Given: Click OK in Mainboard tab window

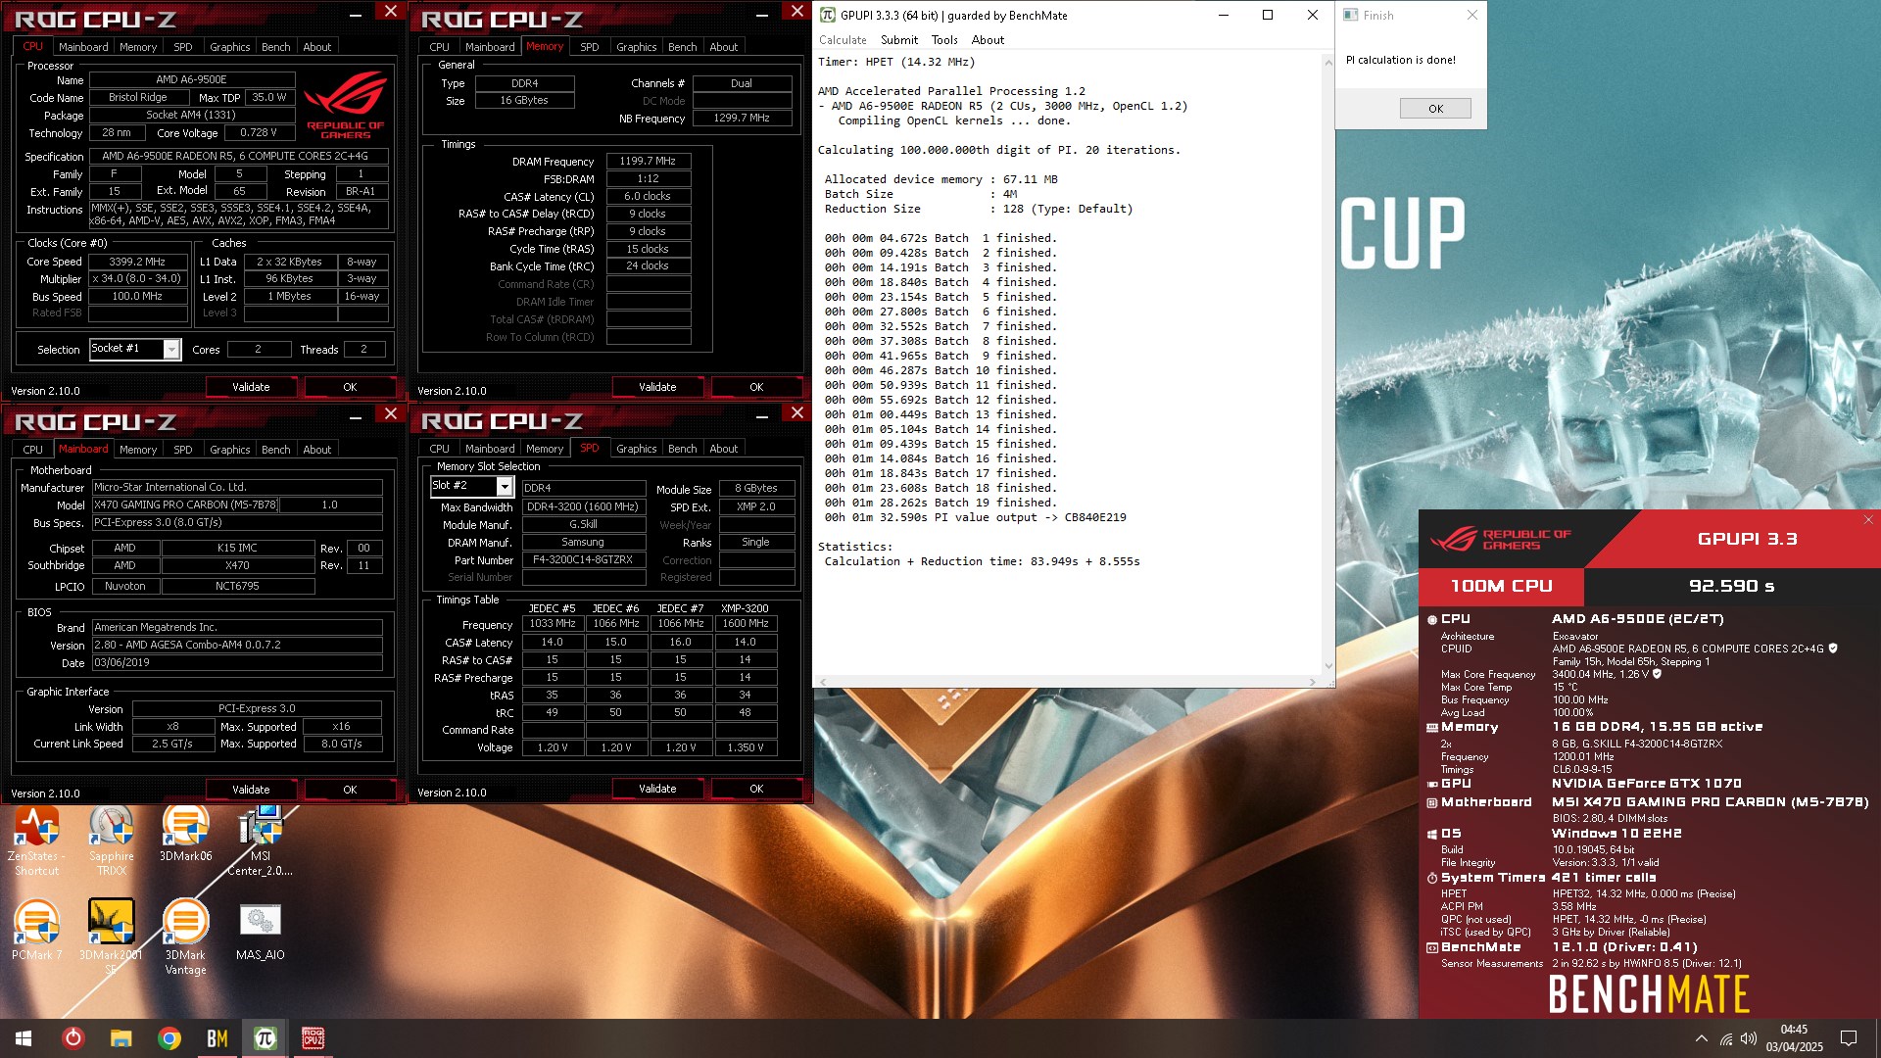Looking at the screenshot, I should coord(350,790).
